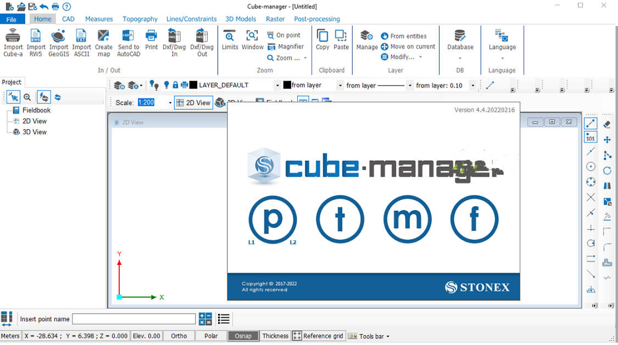
Task: Click the help question mark icon
Action: click(x=67, y=7)
